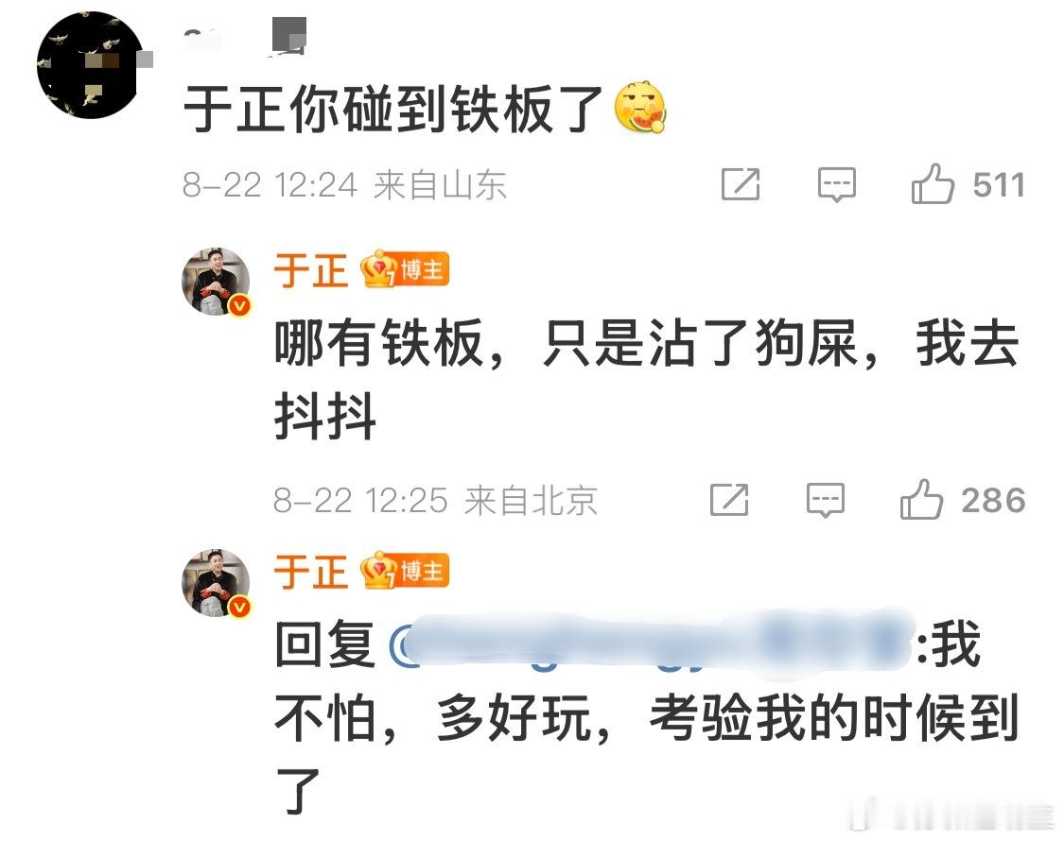
Task: Open reply bubble icon on the Shandong comment
Action: (x=837, y=184)
